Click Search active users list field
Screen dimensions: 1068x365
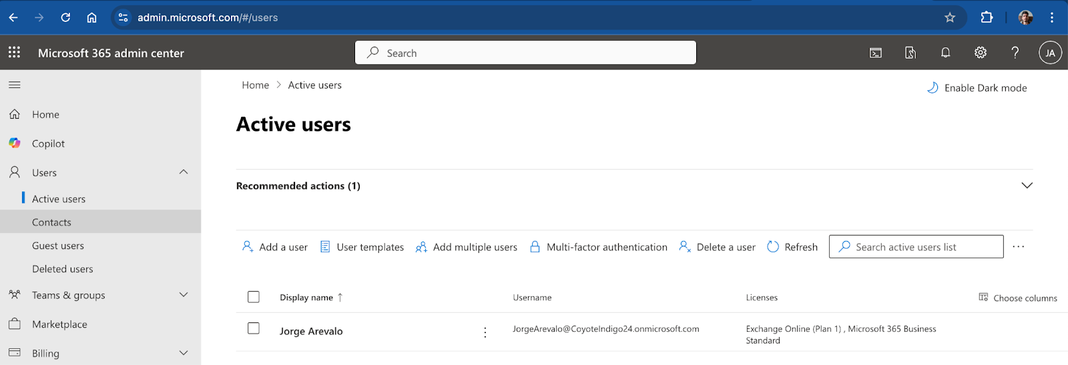[916, 246]
